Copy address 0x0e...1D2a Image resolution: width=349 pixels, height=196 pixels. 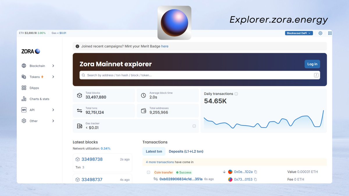[256, 172]
